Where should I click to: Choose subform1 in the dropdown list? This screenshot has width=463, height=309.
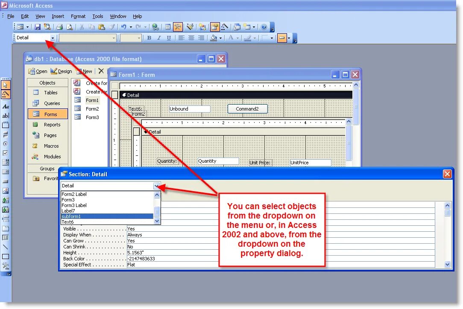click(x=107, y=216)
